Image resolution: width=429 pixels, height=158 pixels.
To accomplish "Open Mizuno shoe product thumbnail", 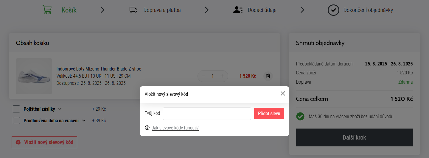I will (34, 76).
